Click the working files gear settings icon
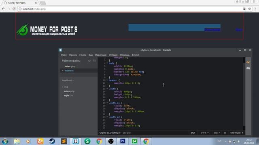 [89, 61]
